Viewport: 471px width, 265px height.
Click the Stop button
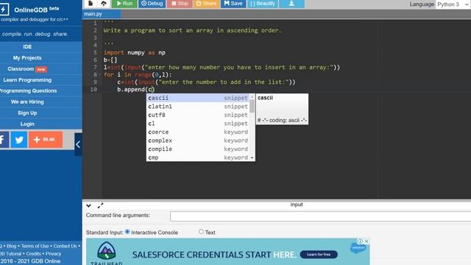[180, 3]
